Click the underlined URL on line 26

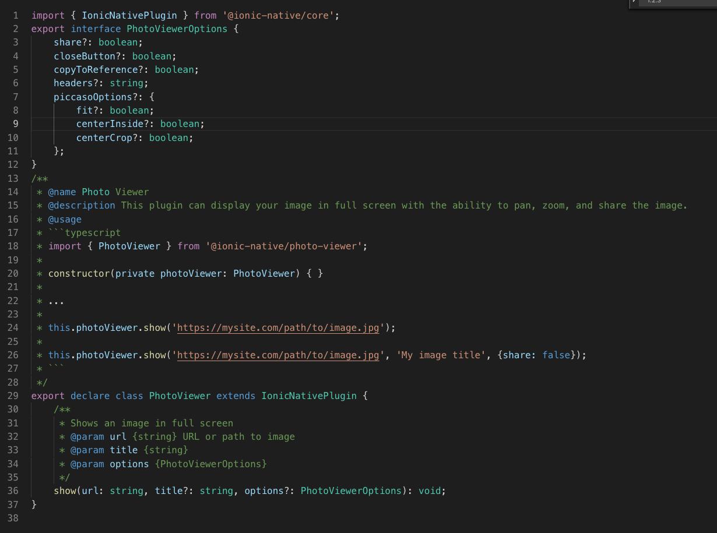click(x=278, y=355)
